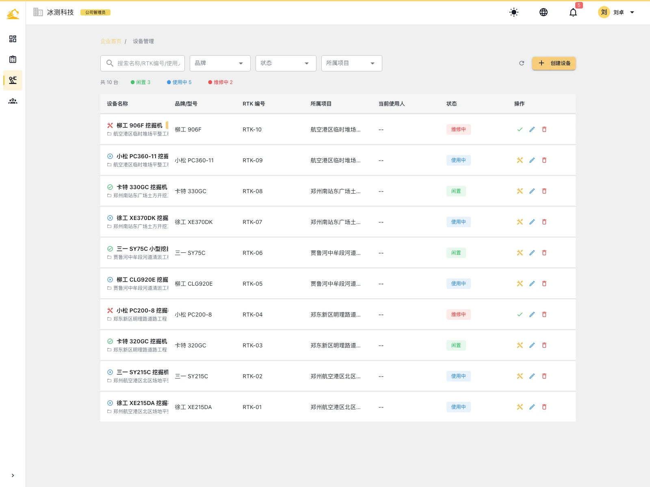The width and height of the screenshot is (650, 487).
Task: Click the 创建设备 button
Action: pyautogui.click(x=554, y=63)
